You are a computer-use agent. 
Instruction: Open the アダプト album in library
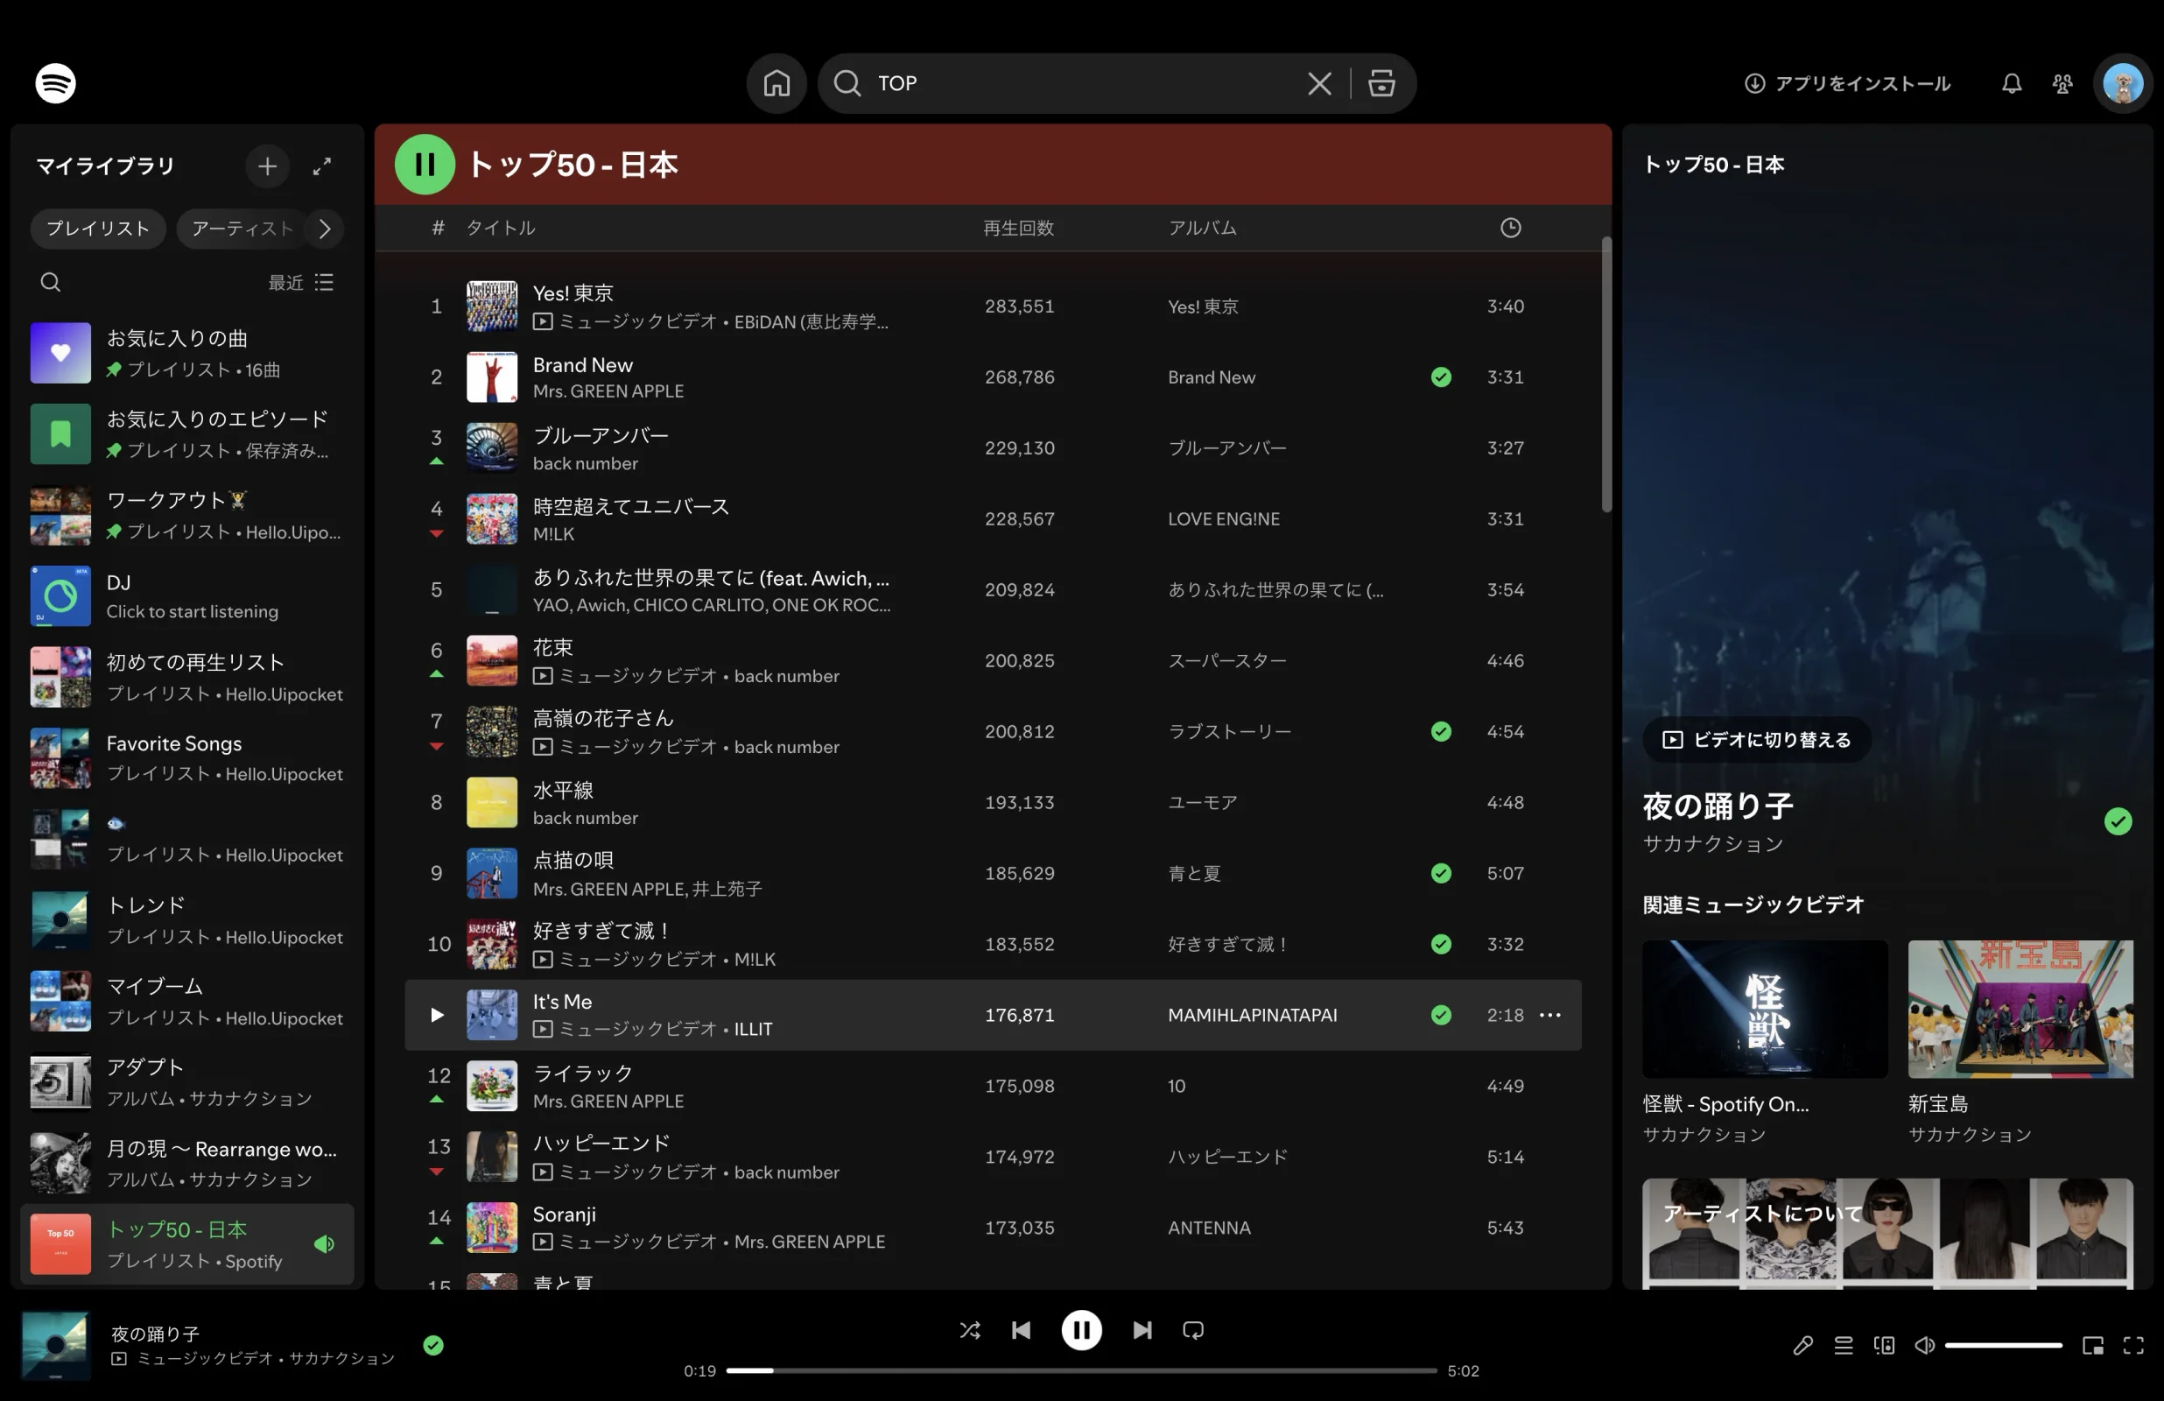187,1081
